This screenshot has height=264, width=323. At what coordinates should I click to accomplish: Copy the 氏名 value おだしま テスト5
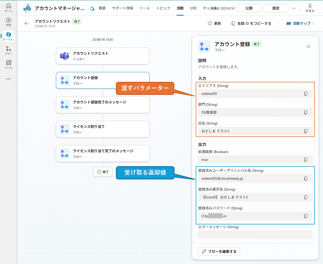pyautogui.click(x=306, y=131)
